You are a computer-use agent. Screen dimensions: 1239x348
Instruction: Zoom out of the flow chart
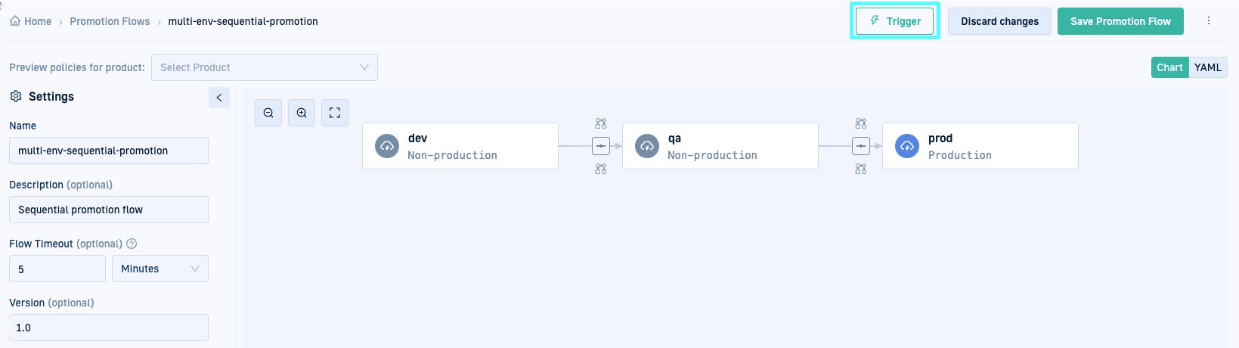point(268,113)
